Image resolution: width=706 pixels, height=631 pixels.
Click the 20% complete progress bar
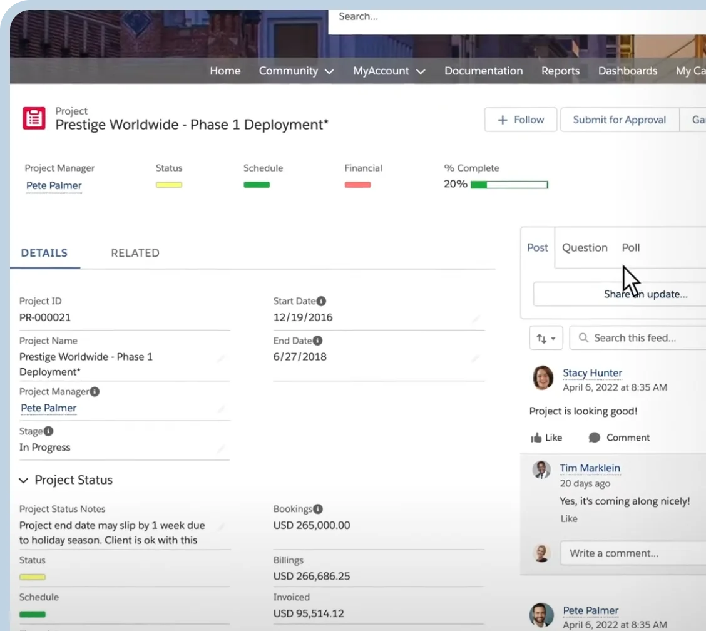pos(509,185)
